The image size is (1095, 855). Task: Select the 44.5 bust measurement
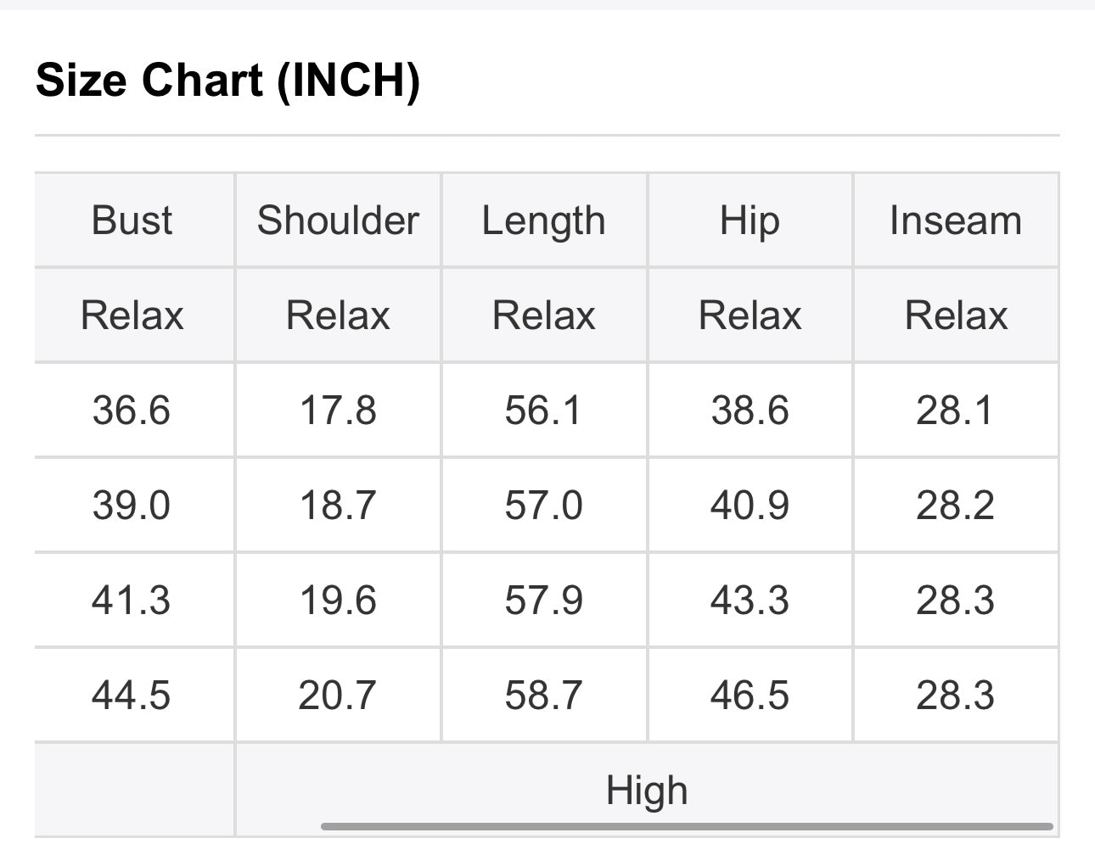(132, 696)
